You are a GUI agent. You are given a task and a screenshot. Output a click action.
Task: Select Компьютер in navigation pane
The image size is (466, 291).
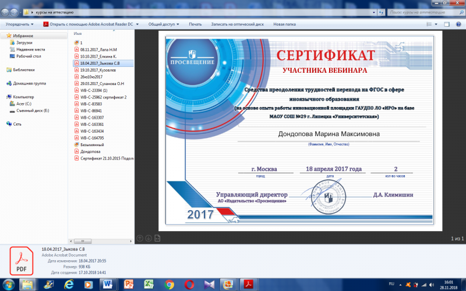pos(23,97)
